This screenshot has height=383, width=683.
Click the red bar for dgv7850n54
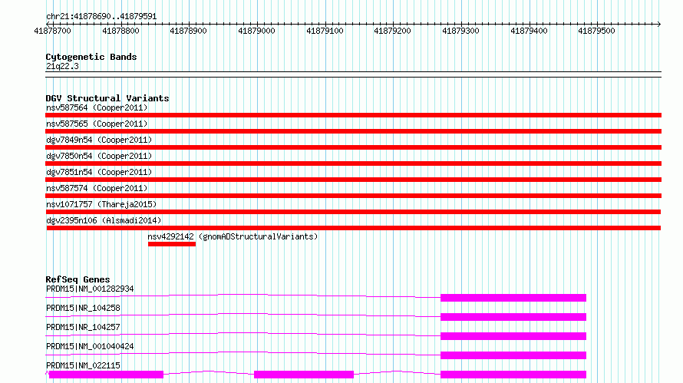[x=353, y=163]
